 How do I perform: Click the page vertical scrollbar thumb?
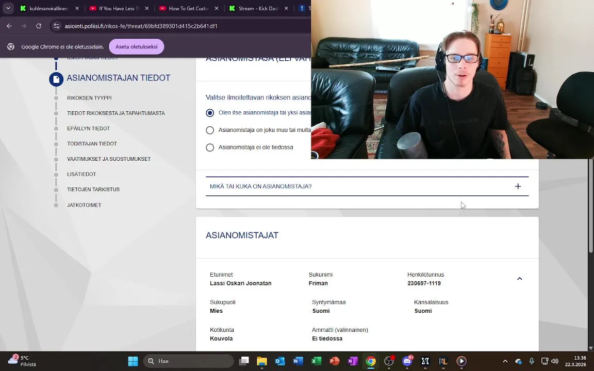point(590,206)
